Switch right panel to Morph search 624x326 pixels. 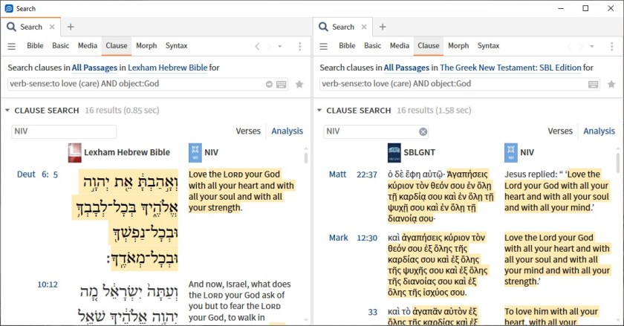(x=458, y=46)
